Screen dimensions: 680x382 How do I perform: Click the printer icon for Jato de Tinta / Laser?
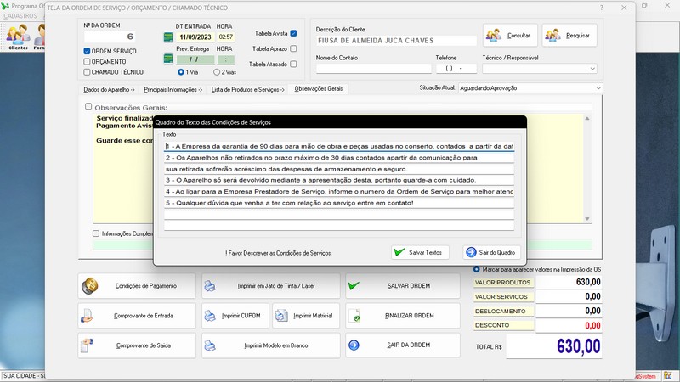pyautogui.click(x=210, y=286)
